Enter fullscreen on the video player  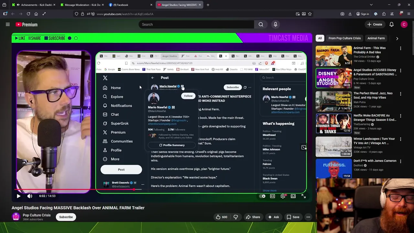(x=303, y=196)
